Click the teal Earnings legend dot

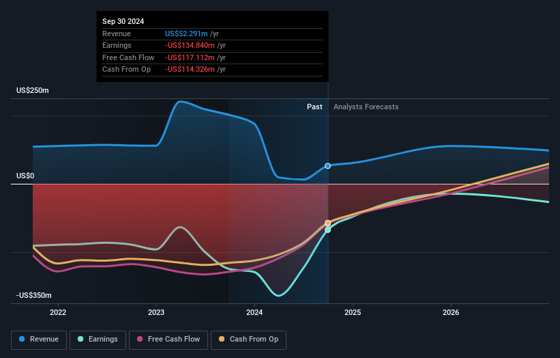point(80,339)
